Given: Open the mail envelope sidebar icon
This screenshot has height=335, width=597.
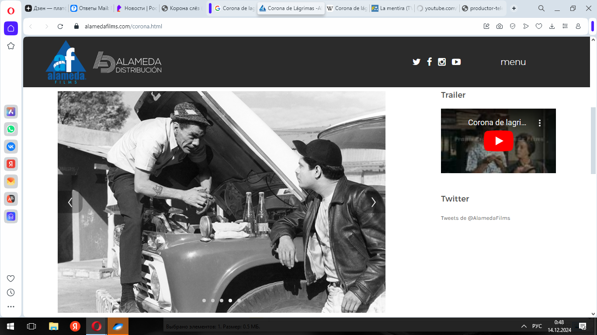Looking at the screenshot, I should [x=11, y=181].
